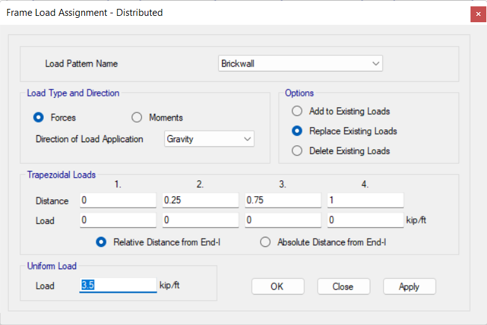
Task: Click the Direction of Load Application label
Action: click(x=89, y=139)
